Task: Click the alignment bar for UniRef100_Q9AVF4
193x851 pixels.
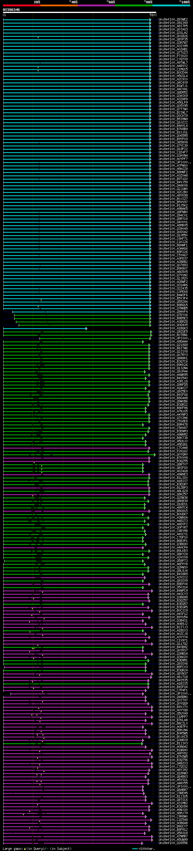Action: pyautogui.click(x=82, y=312)
